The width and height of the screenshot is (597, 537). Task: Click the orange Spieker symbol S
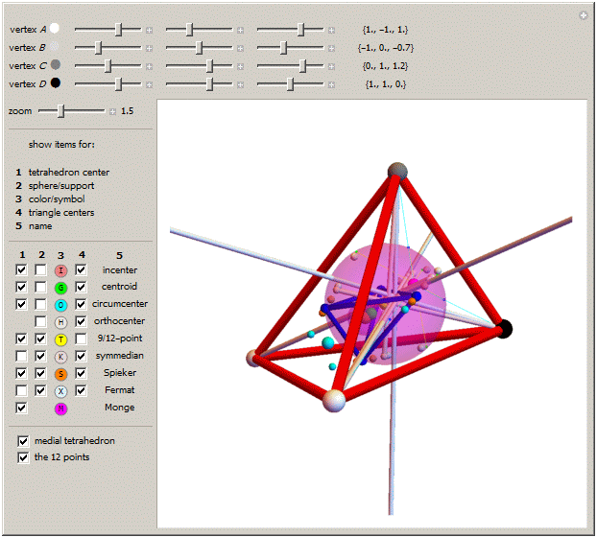pyautogui.click(x=60, y=374)
